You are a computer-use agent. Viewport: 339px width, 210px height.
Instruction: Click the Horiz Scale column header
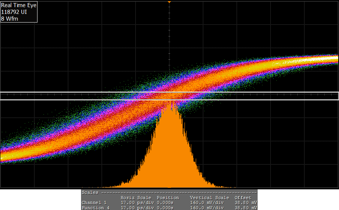[x=136, y=198]
